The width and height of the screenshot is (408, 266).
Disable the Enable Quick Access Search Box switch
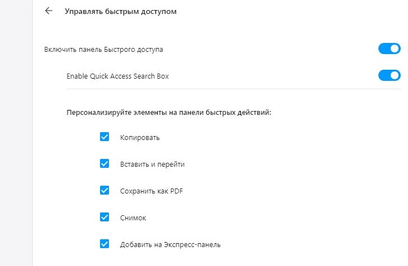[389, 75]
